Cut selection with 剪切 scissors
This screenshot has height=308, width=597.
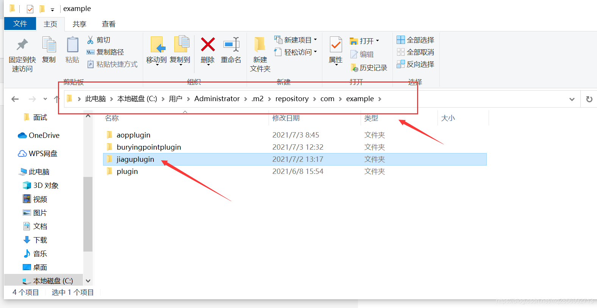click(x=98, y=40)
